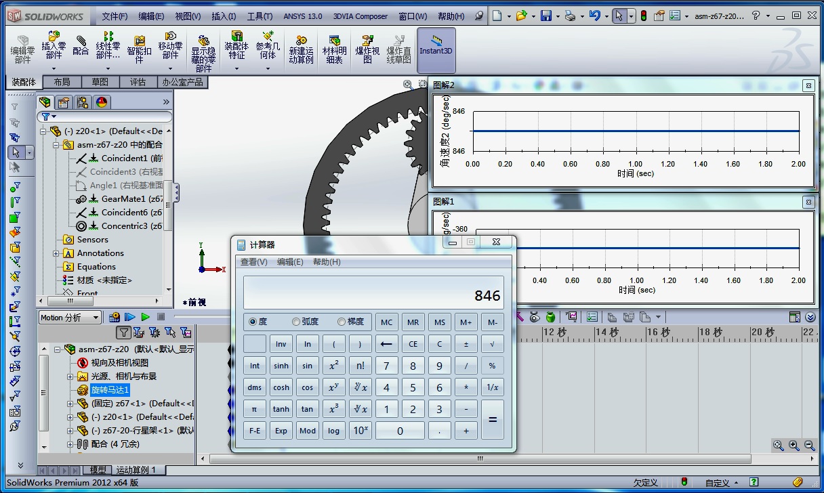824x493 pixels.
Task: Click the Calculate motion study icon
Action: [115, 317]
